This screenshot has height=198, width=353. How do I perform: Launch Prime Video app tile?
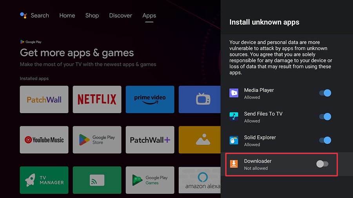(150, 99)
